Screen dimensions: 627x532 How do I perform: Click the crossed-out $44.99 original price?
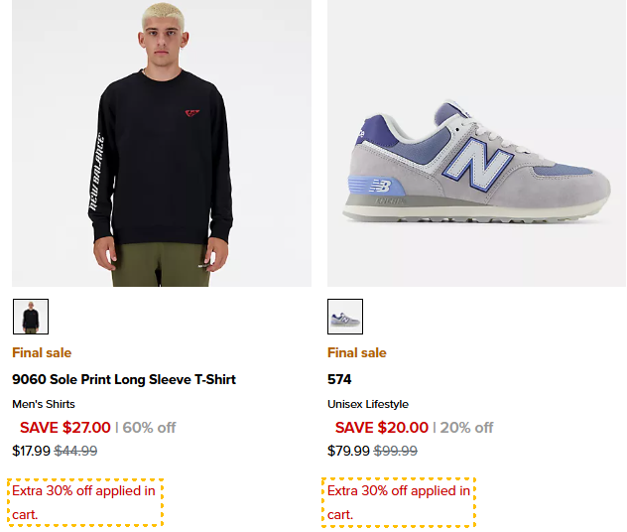coord(75,451)
